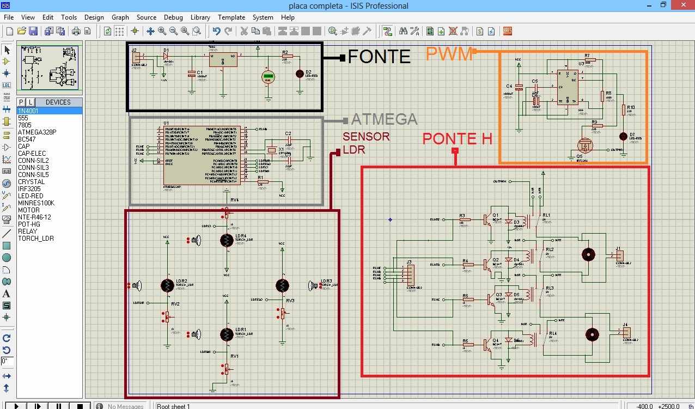Open the File menu
695x409 pixels.
tap(9, 17)
